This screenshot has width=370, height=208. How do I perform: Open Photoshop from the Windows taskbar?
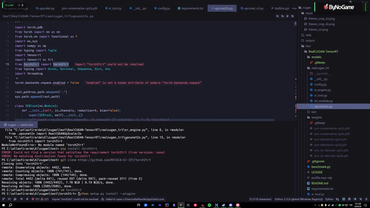pyautogui.click(x=153, y=205)
